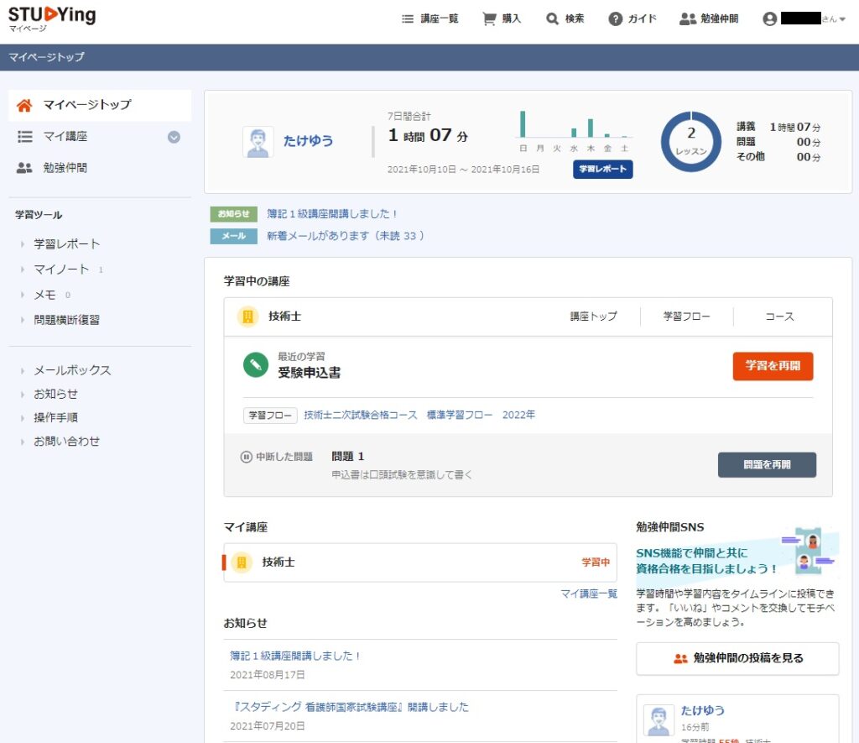Screen dimensions: 859x743
Task: Open the 新着メールがあります（未読 33） link
Action: click(x=345, y=236)
